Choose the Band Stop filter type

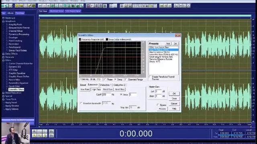(120, 90)
